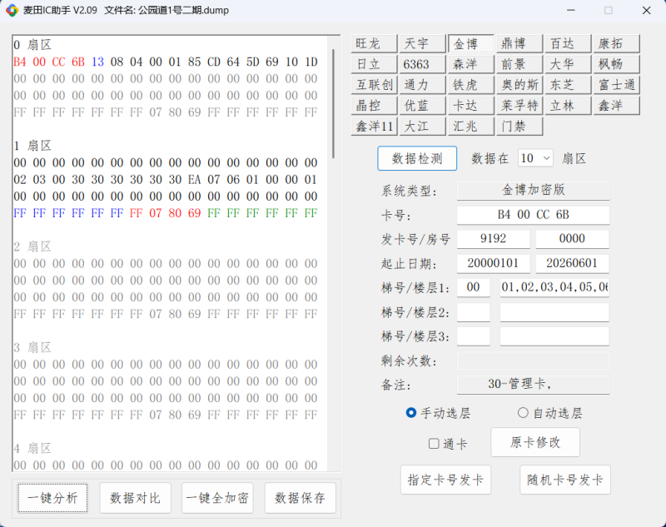The image size is (666, 527).
Task: Select the 森洋 system button
Action: [x=471, y=64]
